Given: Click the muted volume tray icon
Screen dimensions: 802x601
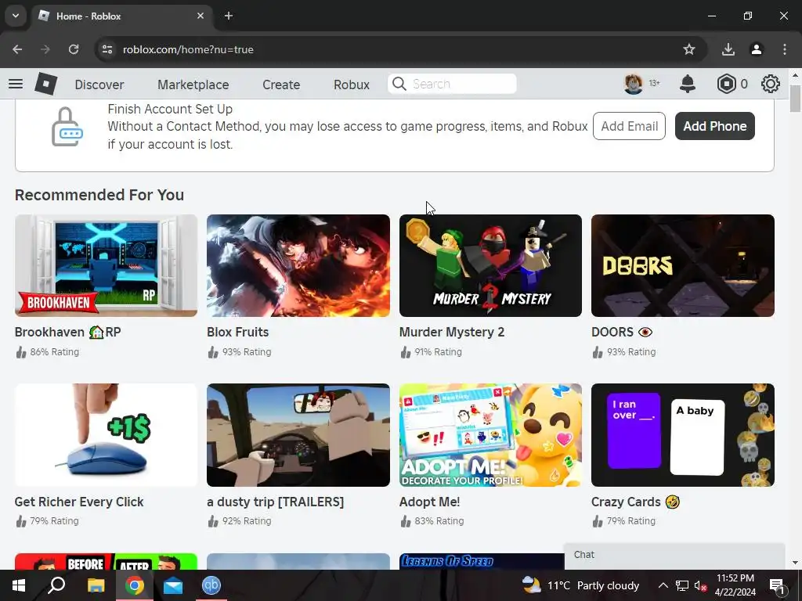Looking at the screenshot, I should [x=700, y=585].
